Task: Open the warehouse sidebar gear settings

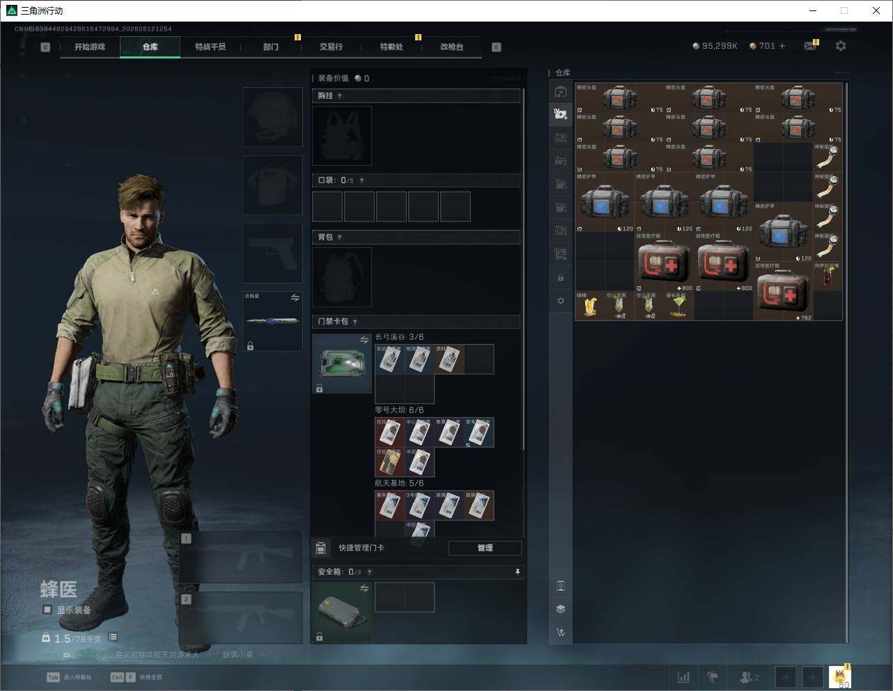Action: 561,301
